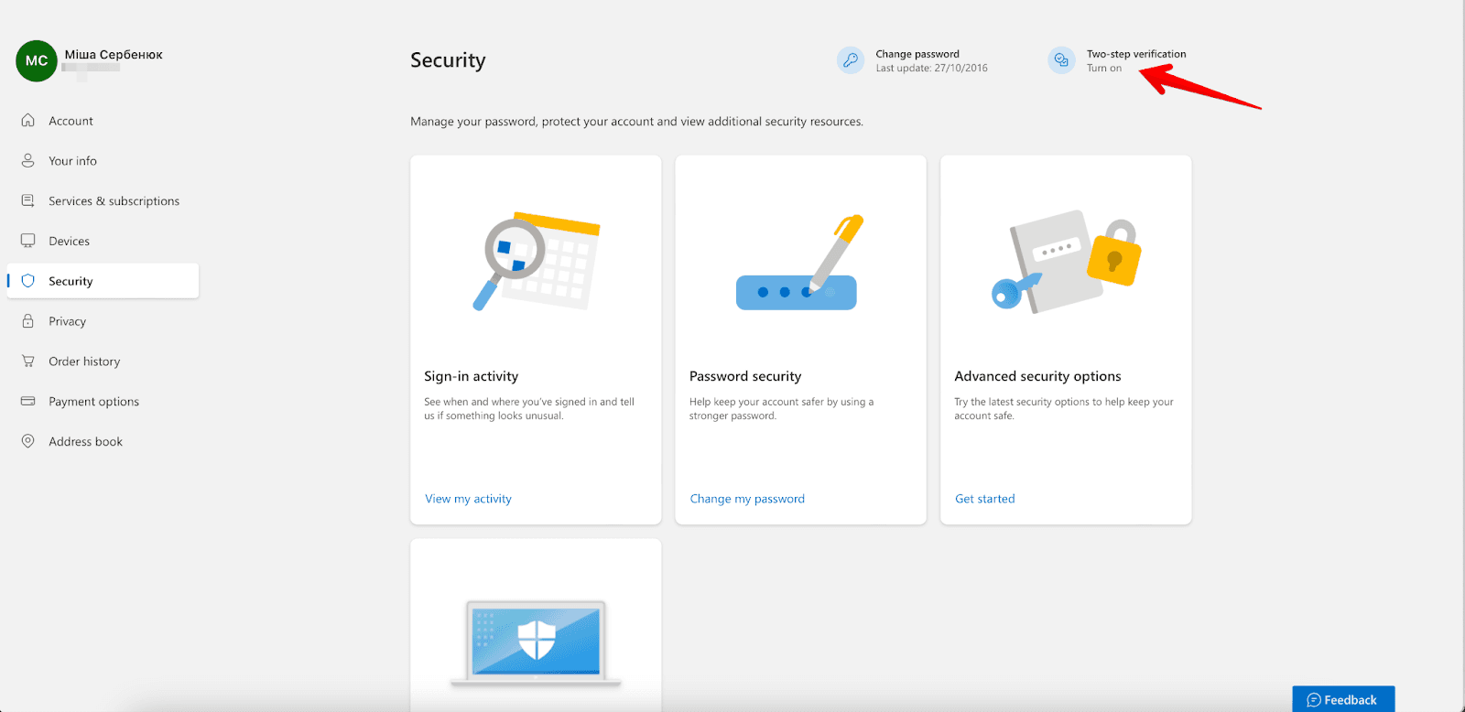Click the Devices monitor icon
The width and height of the screenshot is (1465, 712).
click(x=28, y=241)
